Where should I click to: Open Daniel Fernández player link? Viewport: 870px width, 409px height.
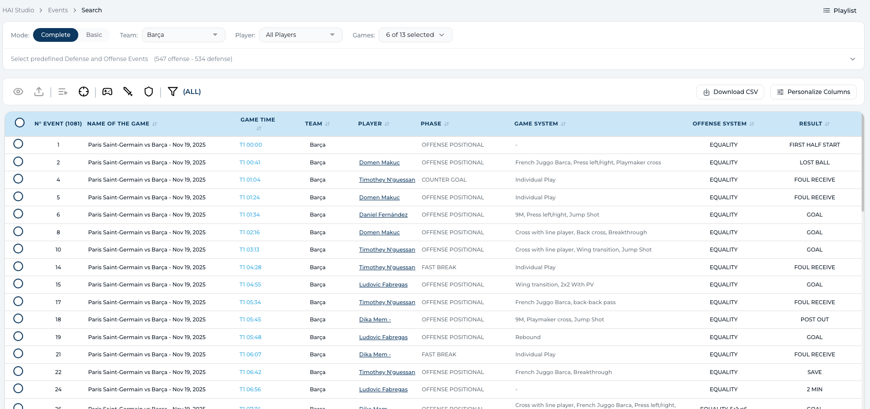click(383, 215)
